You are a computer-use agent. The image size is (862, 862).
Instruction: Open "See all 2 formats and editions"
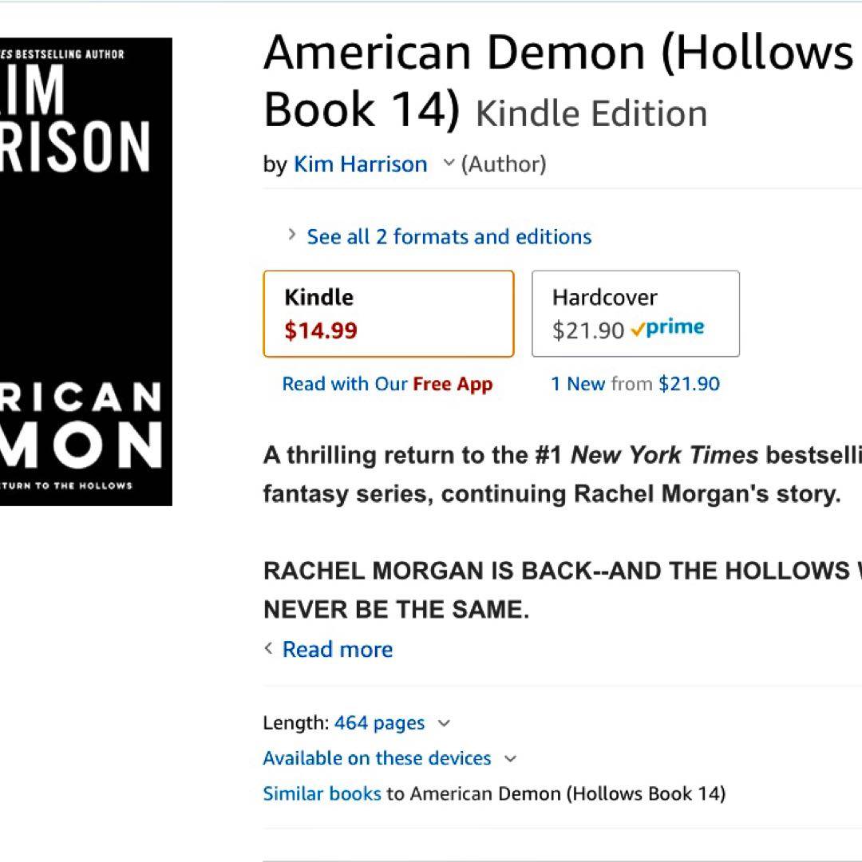(449, 236)
